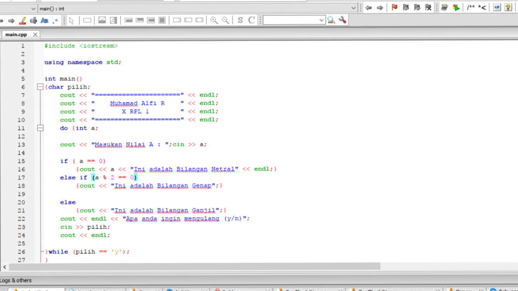The image size is (518, 291).
Task: Click 'Ini adalah Bilangan Netral' string
Action: click(184, 169)
